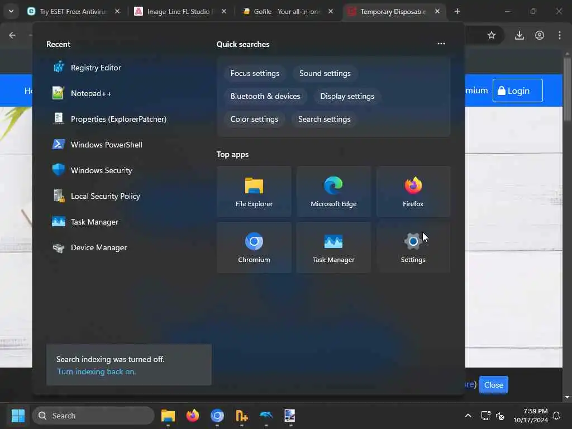Open Firefox from the taskbar
The width and height of the screenshot is (572, 429).
(193, 416)
